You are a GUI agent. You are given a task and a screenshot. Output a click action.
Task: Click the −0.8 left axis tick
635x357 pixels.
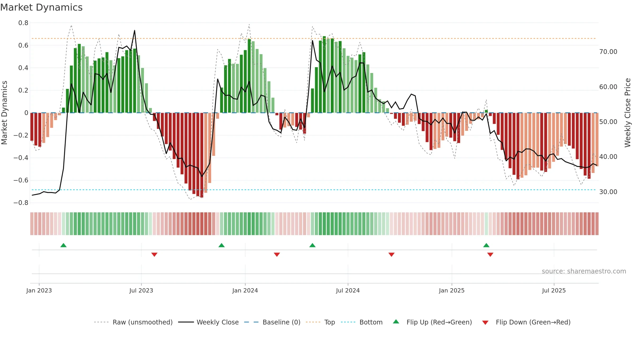[21, 203]
